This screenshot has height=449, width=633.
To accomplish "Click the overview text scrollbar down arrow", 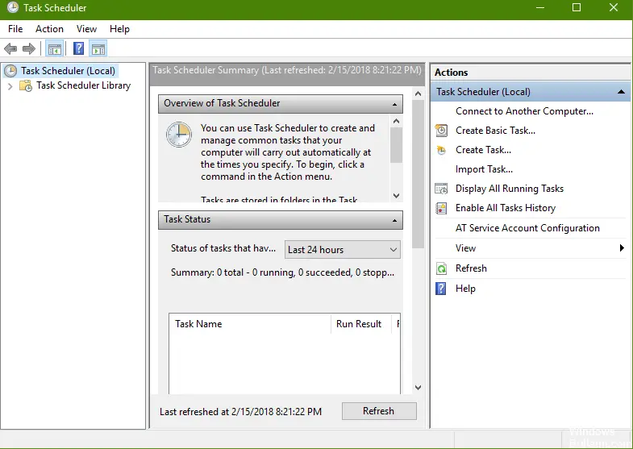I will (x=397, y=196).
